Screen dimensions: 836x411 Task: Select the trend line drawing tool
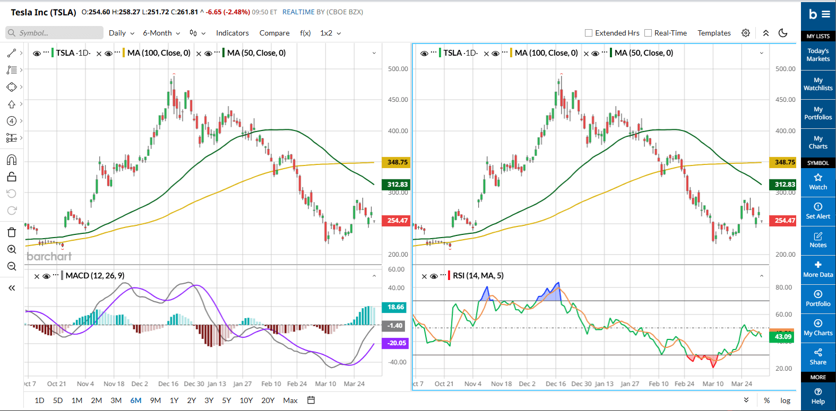click(x=11, y=53)
